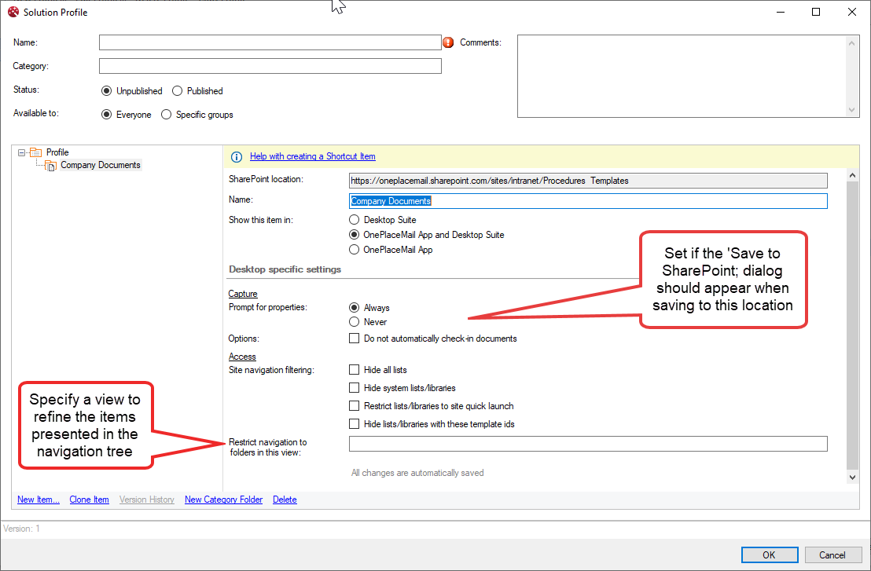This screenshot has width=871, height=571.
Task: Set Prompt for properties to Never
Action: pos(355,322)
